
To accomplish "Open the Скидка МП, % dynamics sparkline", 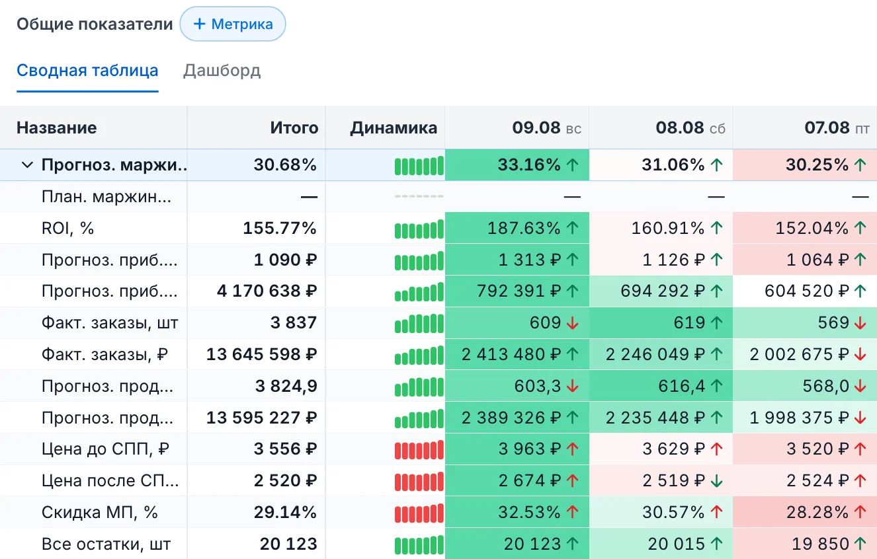I will 419,513.
